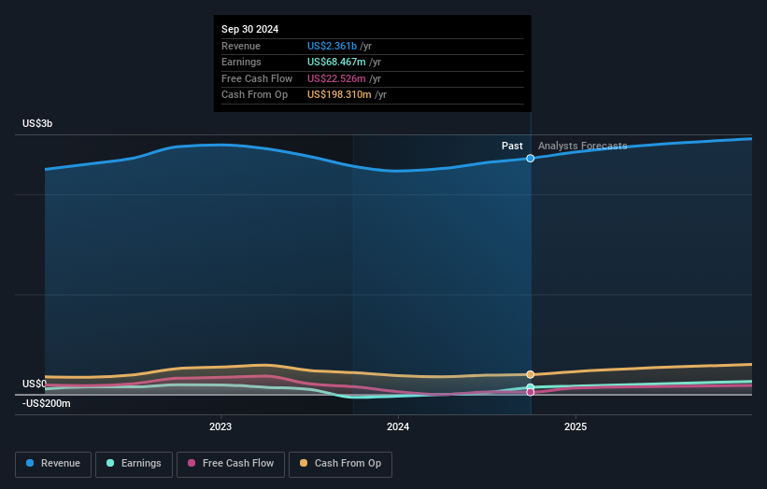This screenshot has width=767, height=489.
Task: Toggle the Earnings legend button
Action: [x=134, y=464]
